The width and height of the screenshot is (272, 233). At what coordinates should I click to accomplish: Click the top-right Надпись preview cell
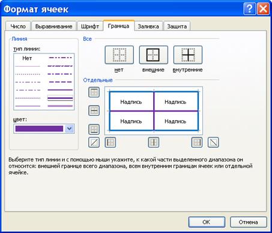(x=175, y=102)
